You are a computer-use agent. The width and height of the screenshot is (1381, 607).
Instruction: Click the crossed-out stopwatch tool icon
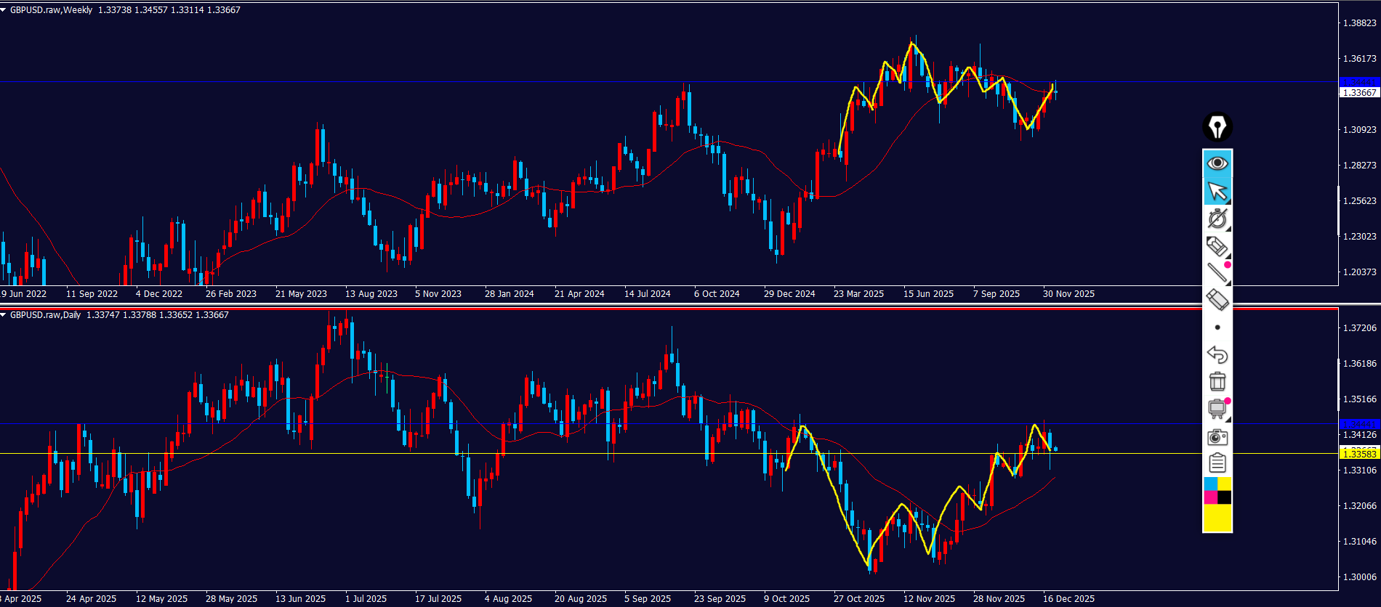pos(1217,219)
